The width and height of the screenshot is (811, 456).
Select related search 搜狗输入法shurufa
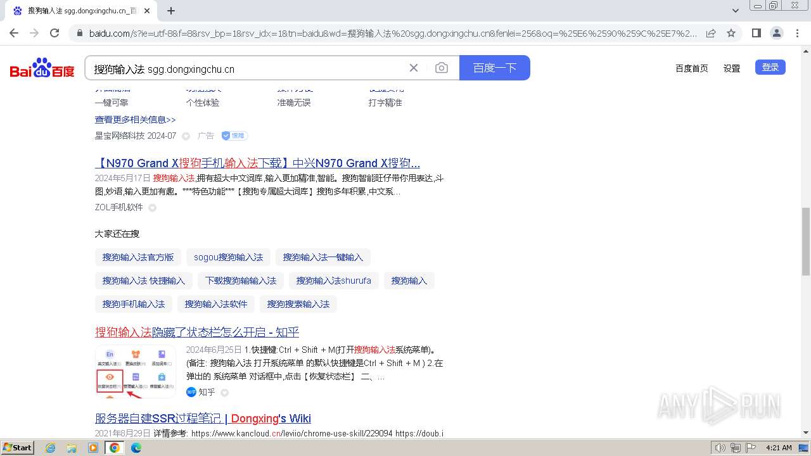pyautogui.click(x=334, y=281)
